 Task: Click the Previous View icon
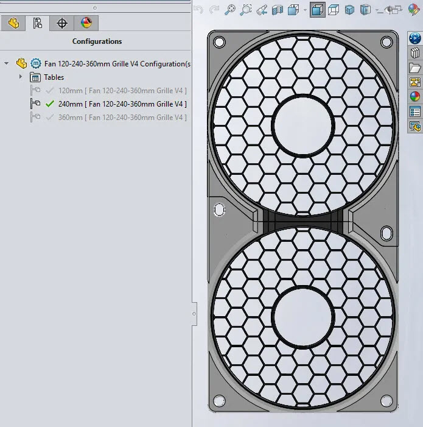pyautogui.click(x=262, y=9)
